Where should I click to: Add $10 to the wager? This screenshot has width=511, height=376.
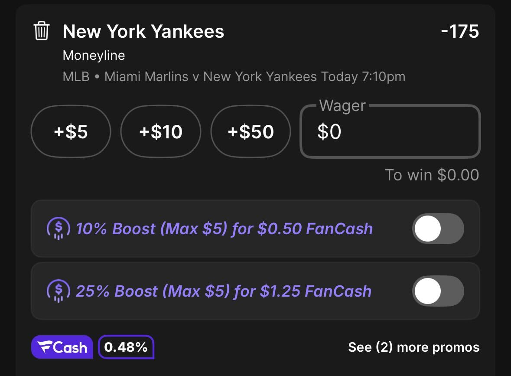click(161, 131)
